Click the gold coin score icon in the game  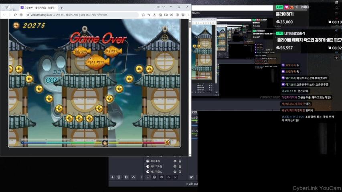coord(16,26)
